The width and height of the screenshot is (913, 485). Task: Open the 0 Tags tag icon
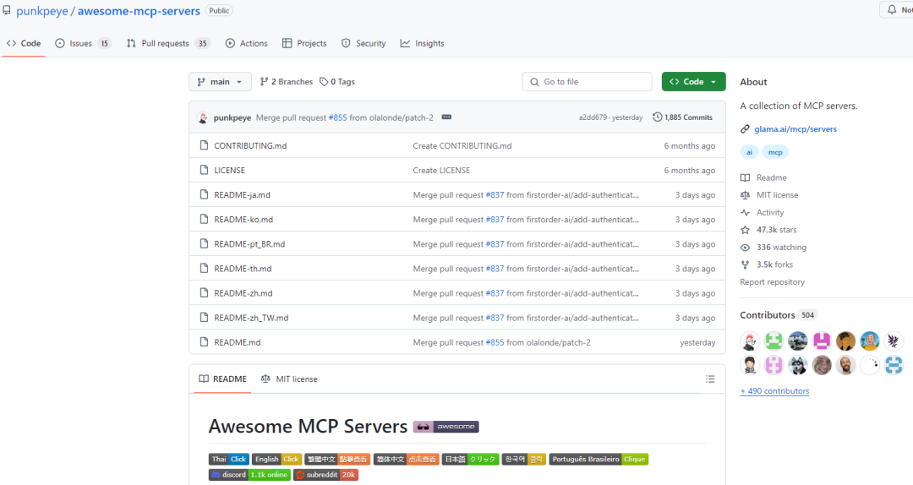[324, 82]
